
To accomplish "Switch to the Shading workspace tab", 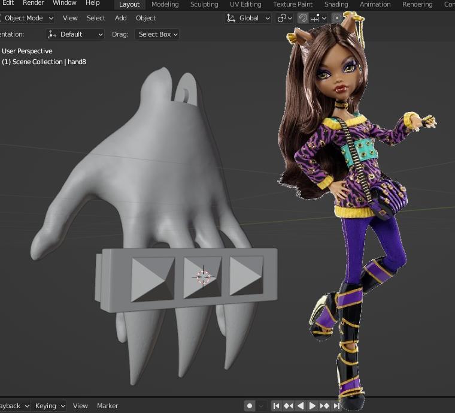I will pyautogui.click(x=336, y=4).
